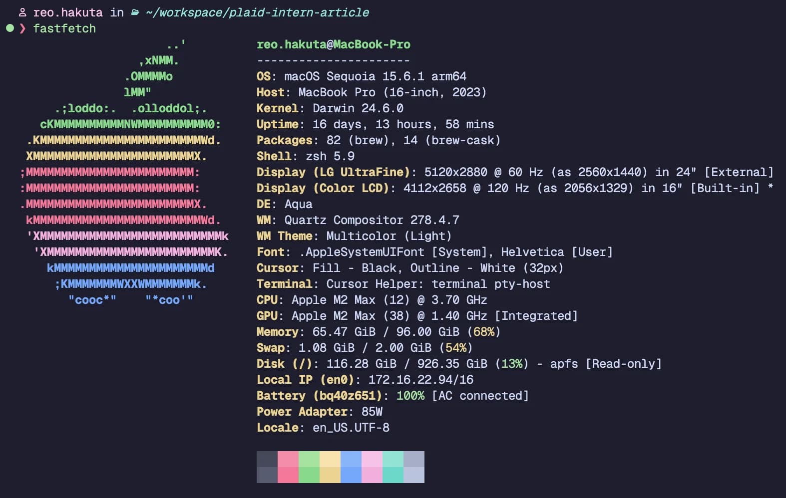Click the red prompt chevron before fastfetch
786x498 pixels.
(22, 28)
